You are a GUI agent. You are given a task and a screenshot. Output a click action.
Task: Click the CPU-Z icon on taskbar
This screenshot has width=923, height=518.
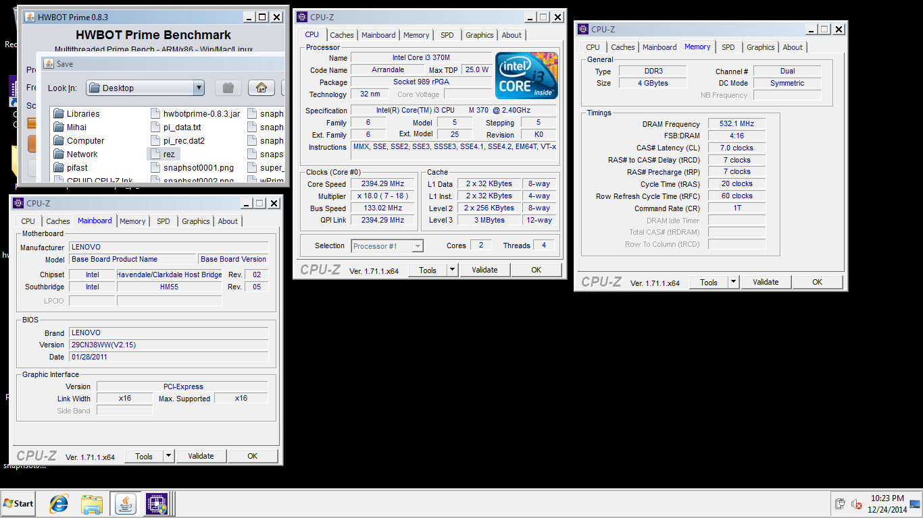(157, 504)
